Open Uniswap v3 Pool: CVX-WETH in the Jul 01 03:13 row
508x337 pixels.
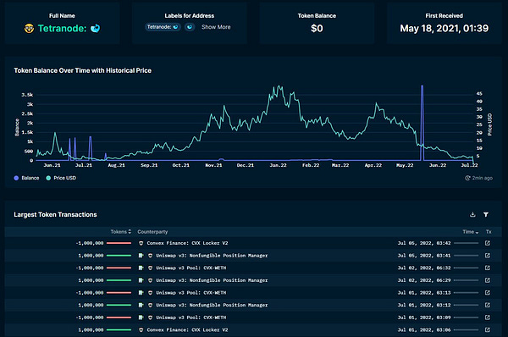(x=190, y=293)
